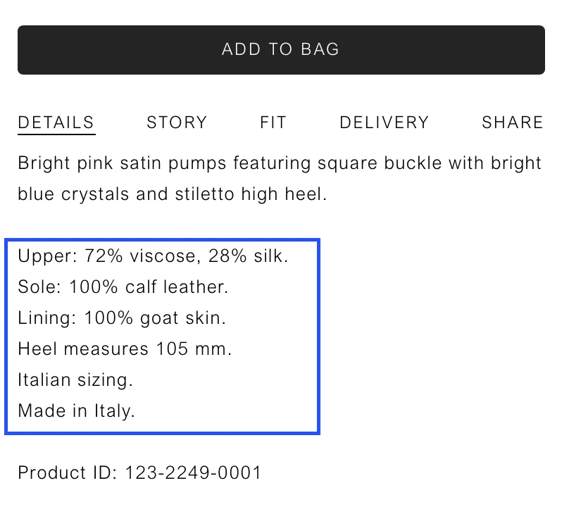
Task: Click the word 'stiletto' in the description
Action: (205, 194)
